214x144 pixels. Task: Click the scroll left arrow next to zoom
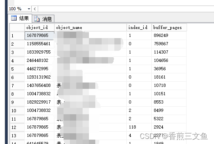point(35,9)
